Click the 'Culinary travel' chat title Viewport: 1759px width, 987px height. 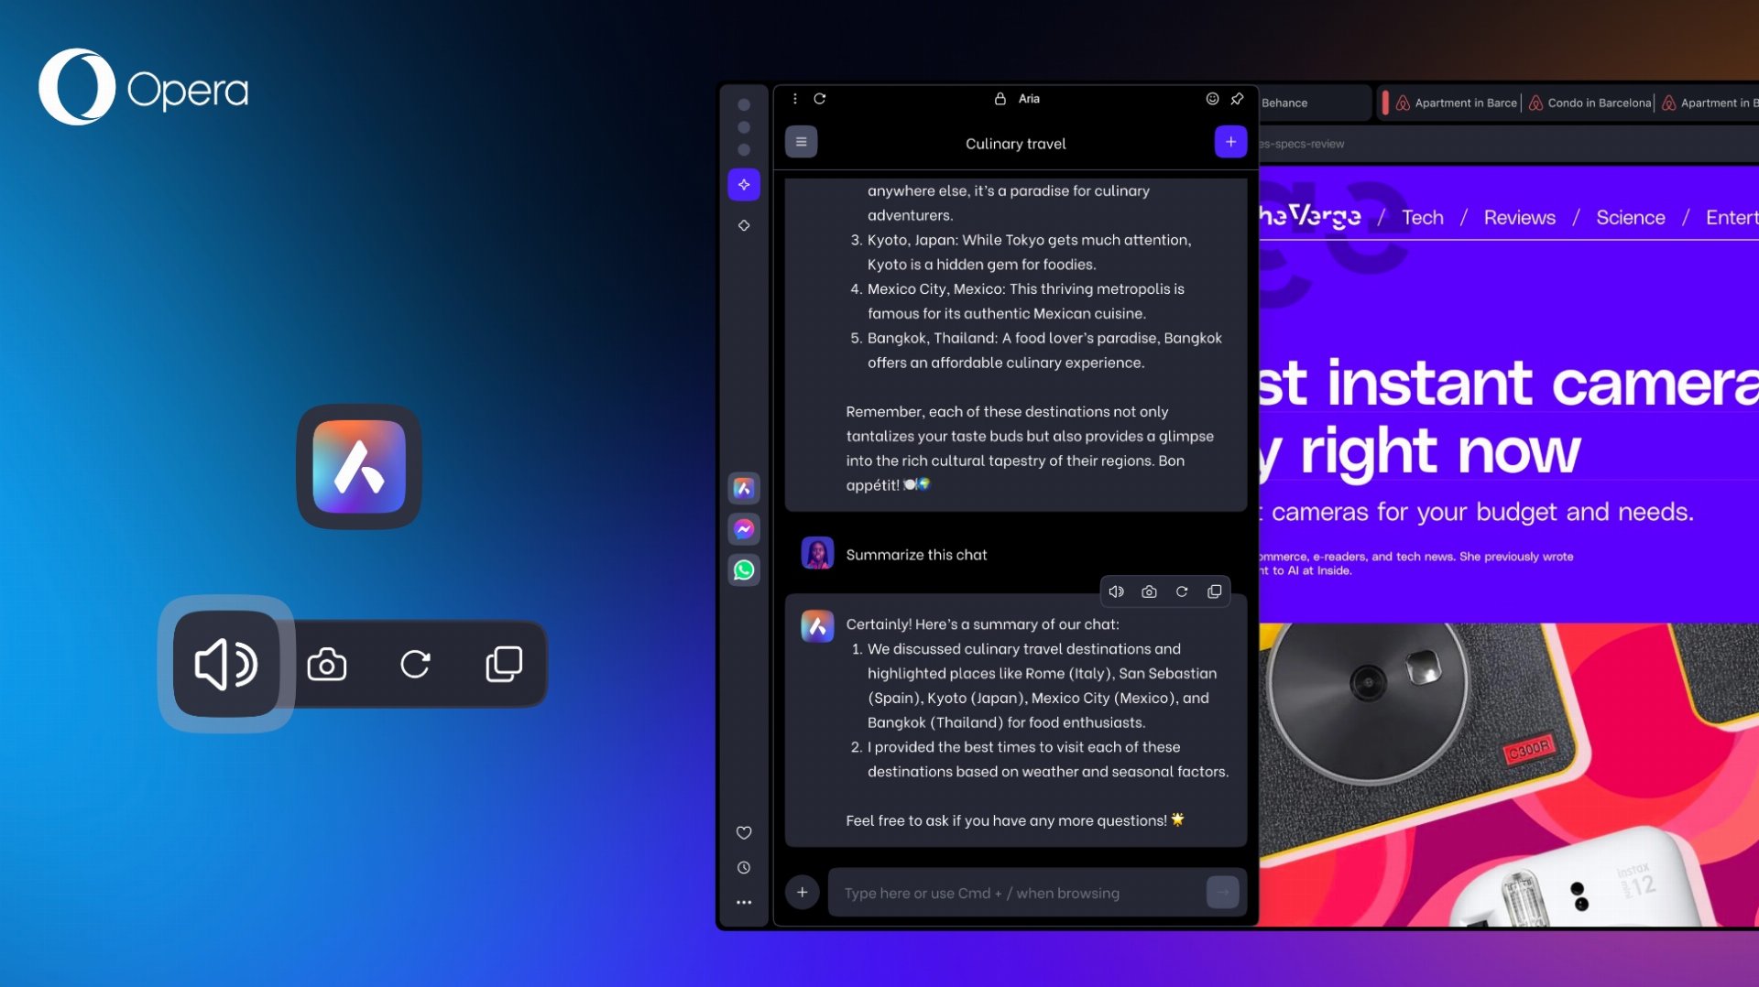[x=1015, y=144]
